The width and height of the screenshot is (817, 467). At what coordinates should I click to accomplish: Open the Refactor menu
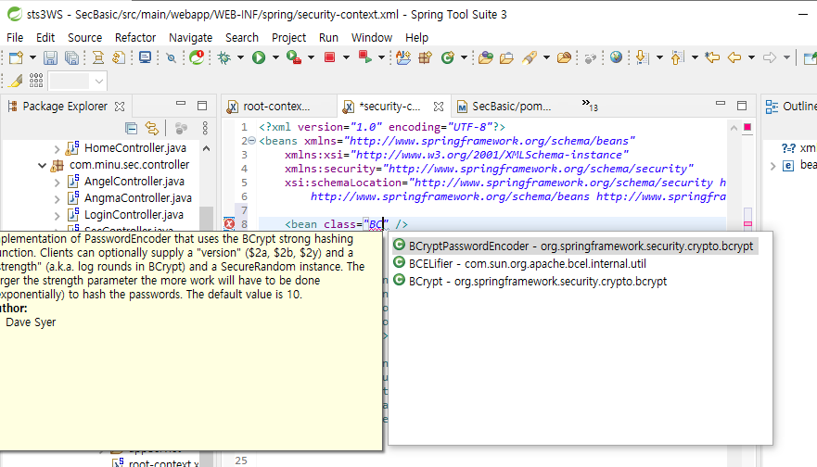pyautogui.click(x=135, y=37)
